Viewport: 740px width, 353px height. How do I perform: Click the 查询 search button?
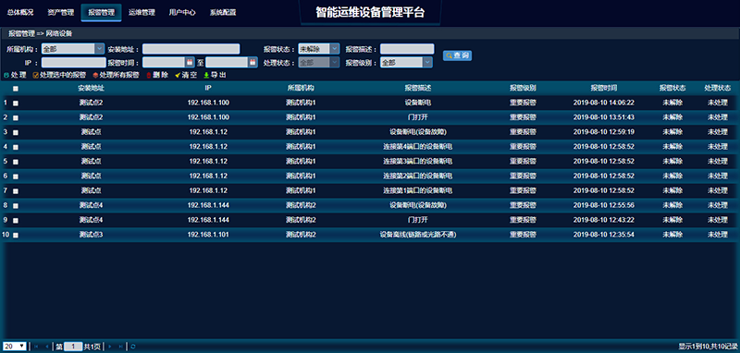[457, 55]
